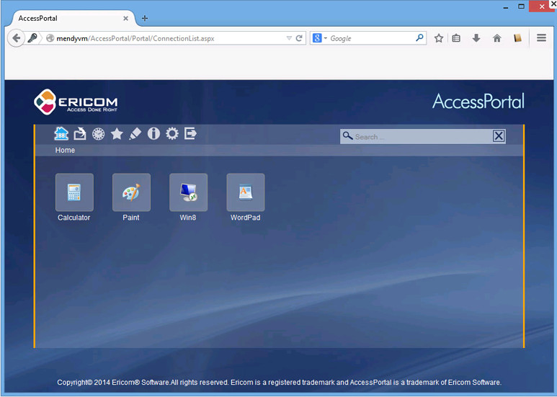Select the AccessPortal browser tab
This screenshot has width=557, height=397.
pyautogui.click(x=73, y=19)
